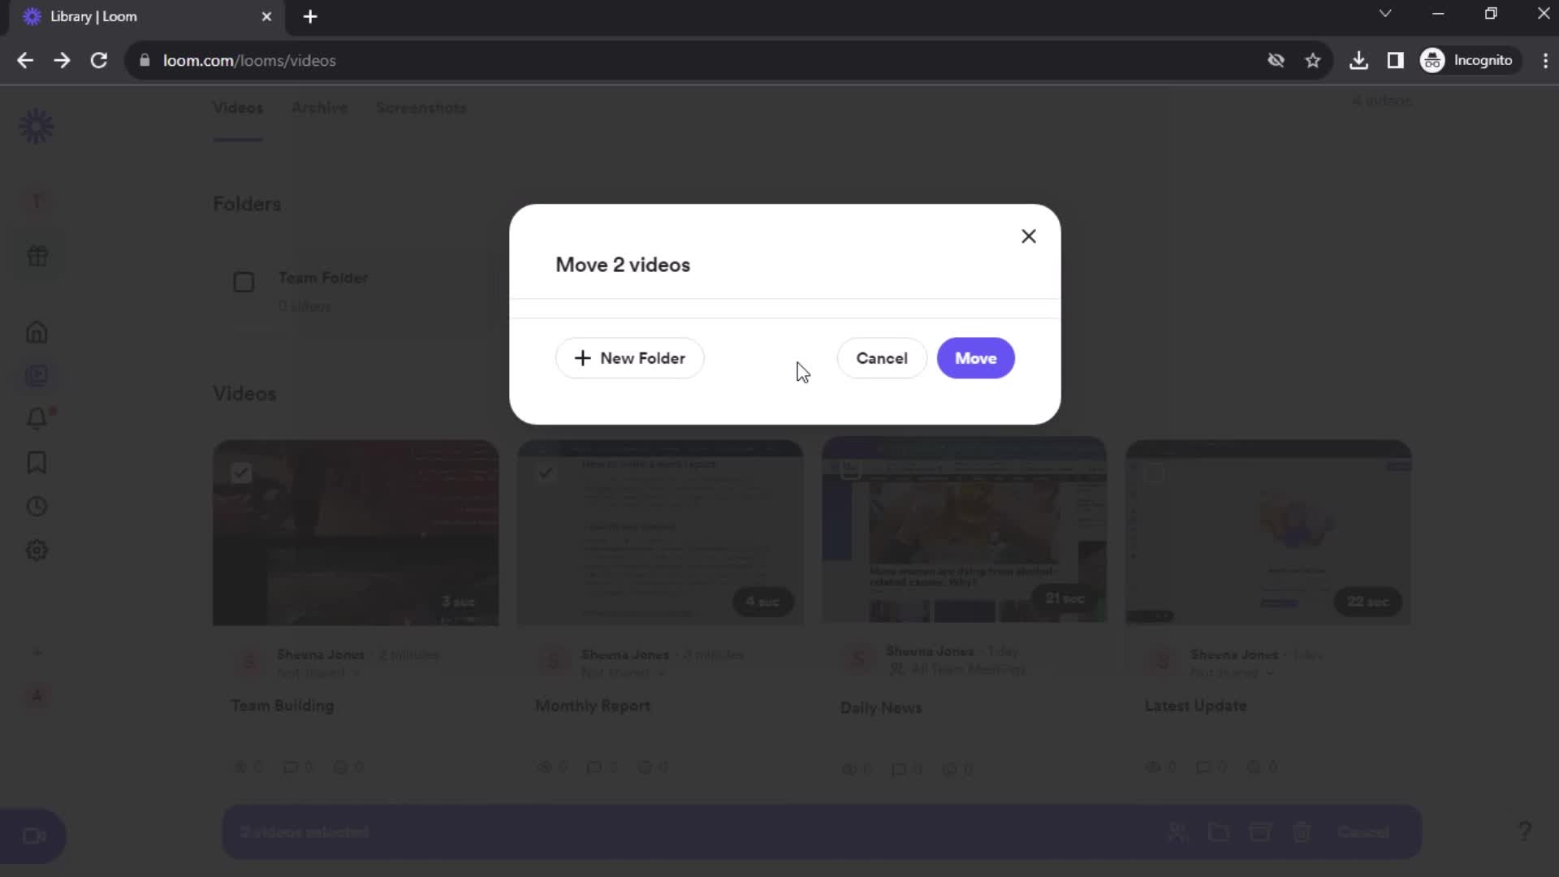Open browser downloads icon in toolbar
The width and height of the screenshot is (1559, 877).
pyautogui.click(x=1358, y=61)
